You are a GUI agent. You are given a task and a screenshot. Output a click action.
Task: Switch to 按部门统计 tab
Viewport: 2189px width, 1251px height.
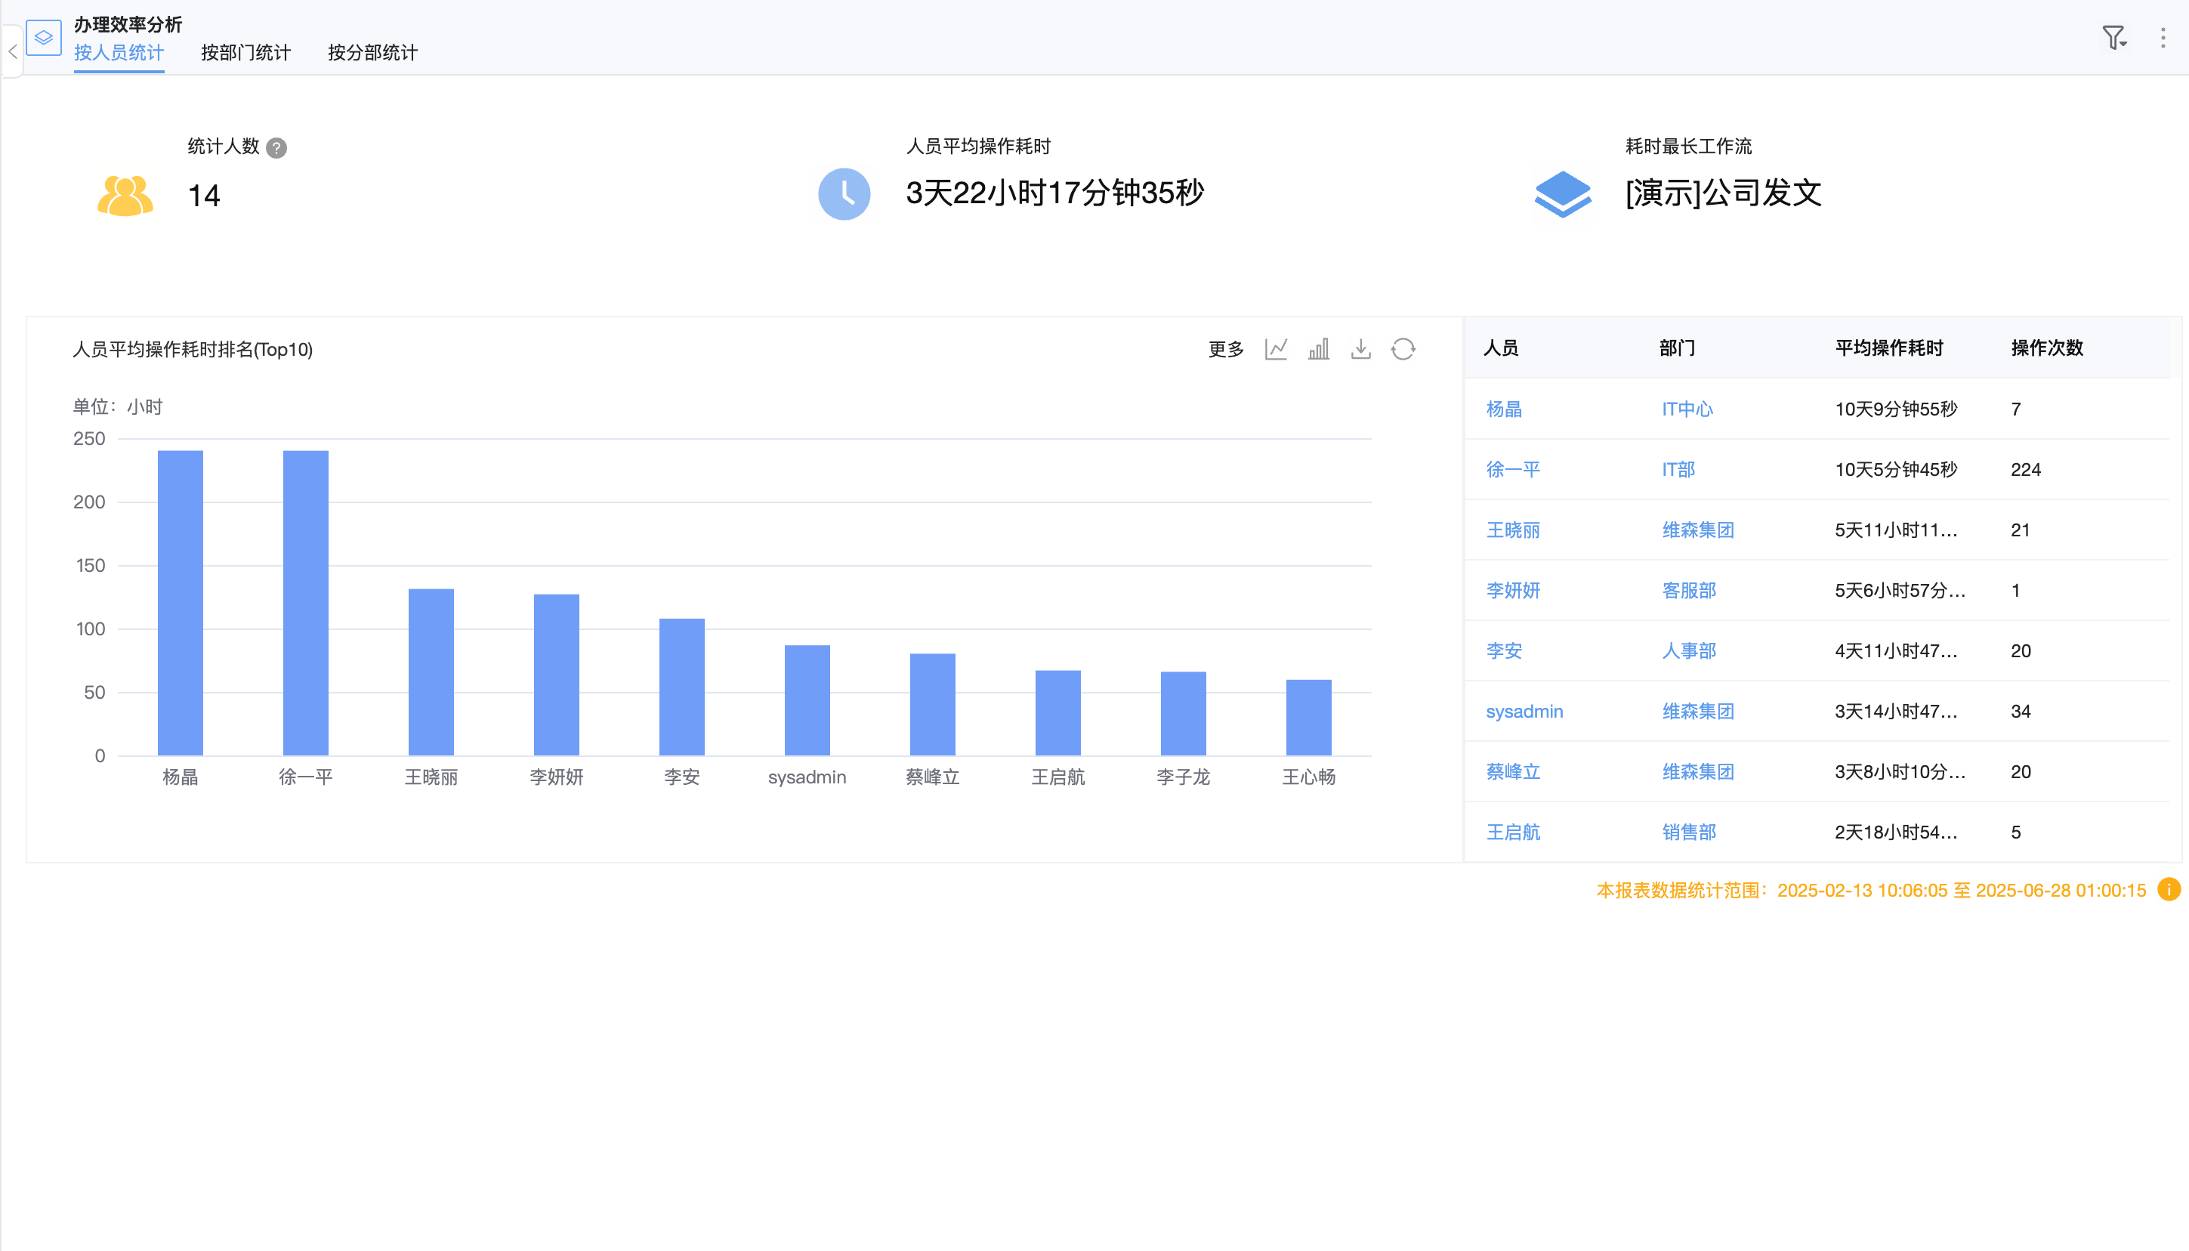pos(245,54)
